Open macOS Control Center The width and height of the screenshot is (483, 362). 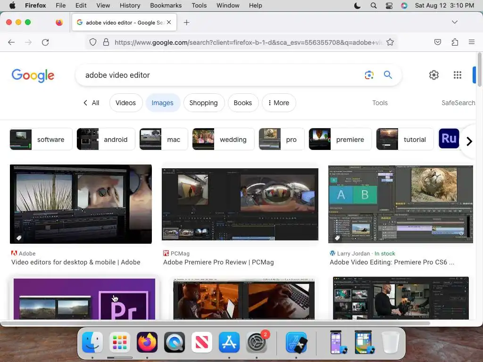pos(389,6)
